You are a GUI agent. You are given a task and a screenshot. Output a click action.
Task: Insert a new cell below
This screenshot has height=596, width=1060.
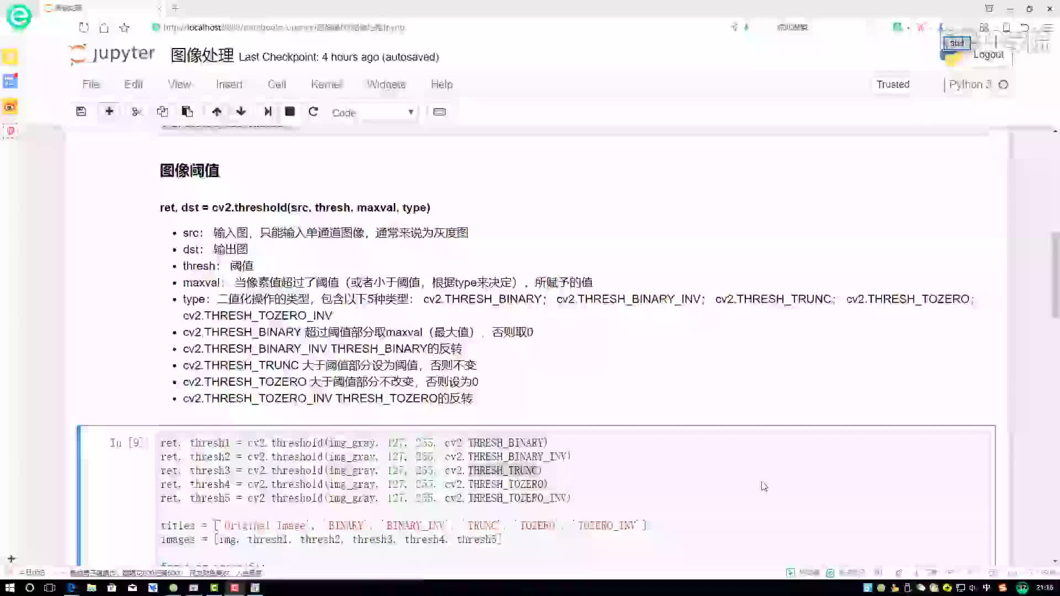pyautogui.click(x=109, y=111)
